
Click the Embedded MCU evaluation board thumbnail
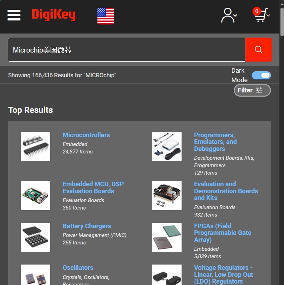(35, 195)
